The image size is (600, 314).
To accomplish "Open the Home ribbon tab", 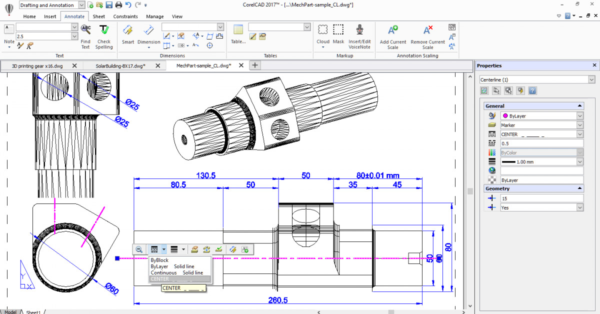I will click(29, 16).
